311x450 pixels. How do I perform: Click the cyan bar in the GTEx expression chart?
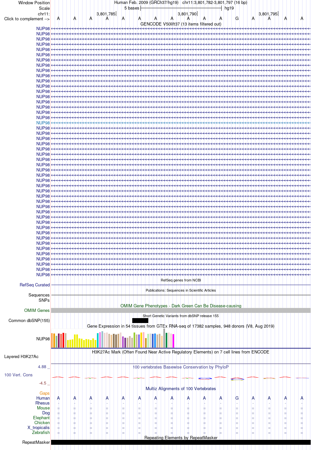tap(98, 340)
